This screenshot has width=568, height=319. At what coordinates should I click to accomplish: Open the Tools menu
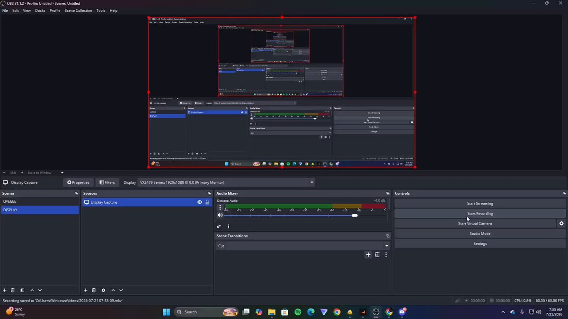click(x=101, y=10)
